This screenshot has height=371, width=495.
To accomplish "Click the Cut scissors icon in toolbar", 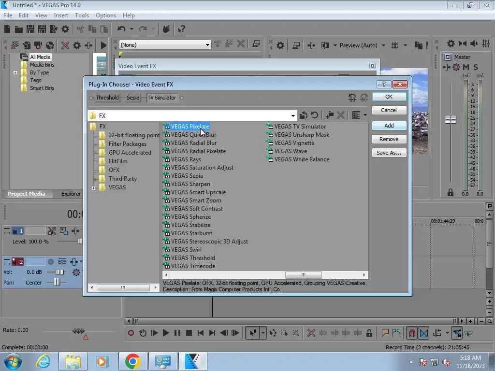I will pyautogui.click(x=81, y=29).
